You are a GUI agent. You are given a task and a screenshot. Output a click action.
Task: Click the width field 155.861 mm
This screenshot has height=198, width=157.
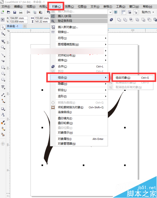[x=42, y=18]
